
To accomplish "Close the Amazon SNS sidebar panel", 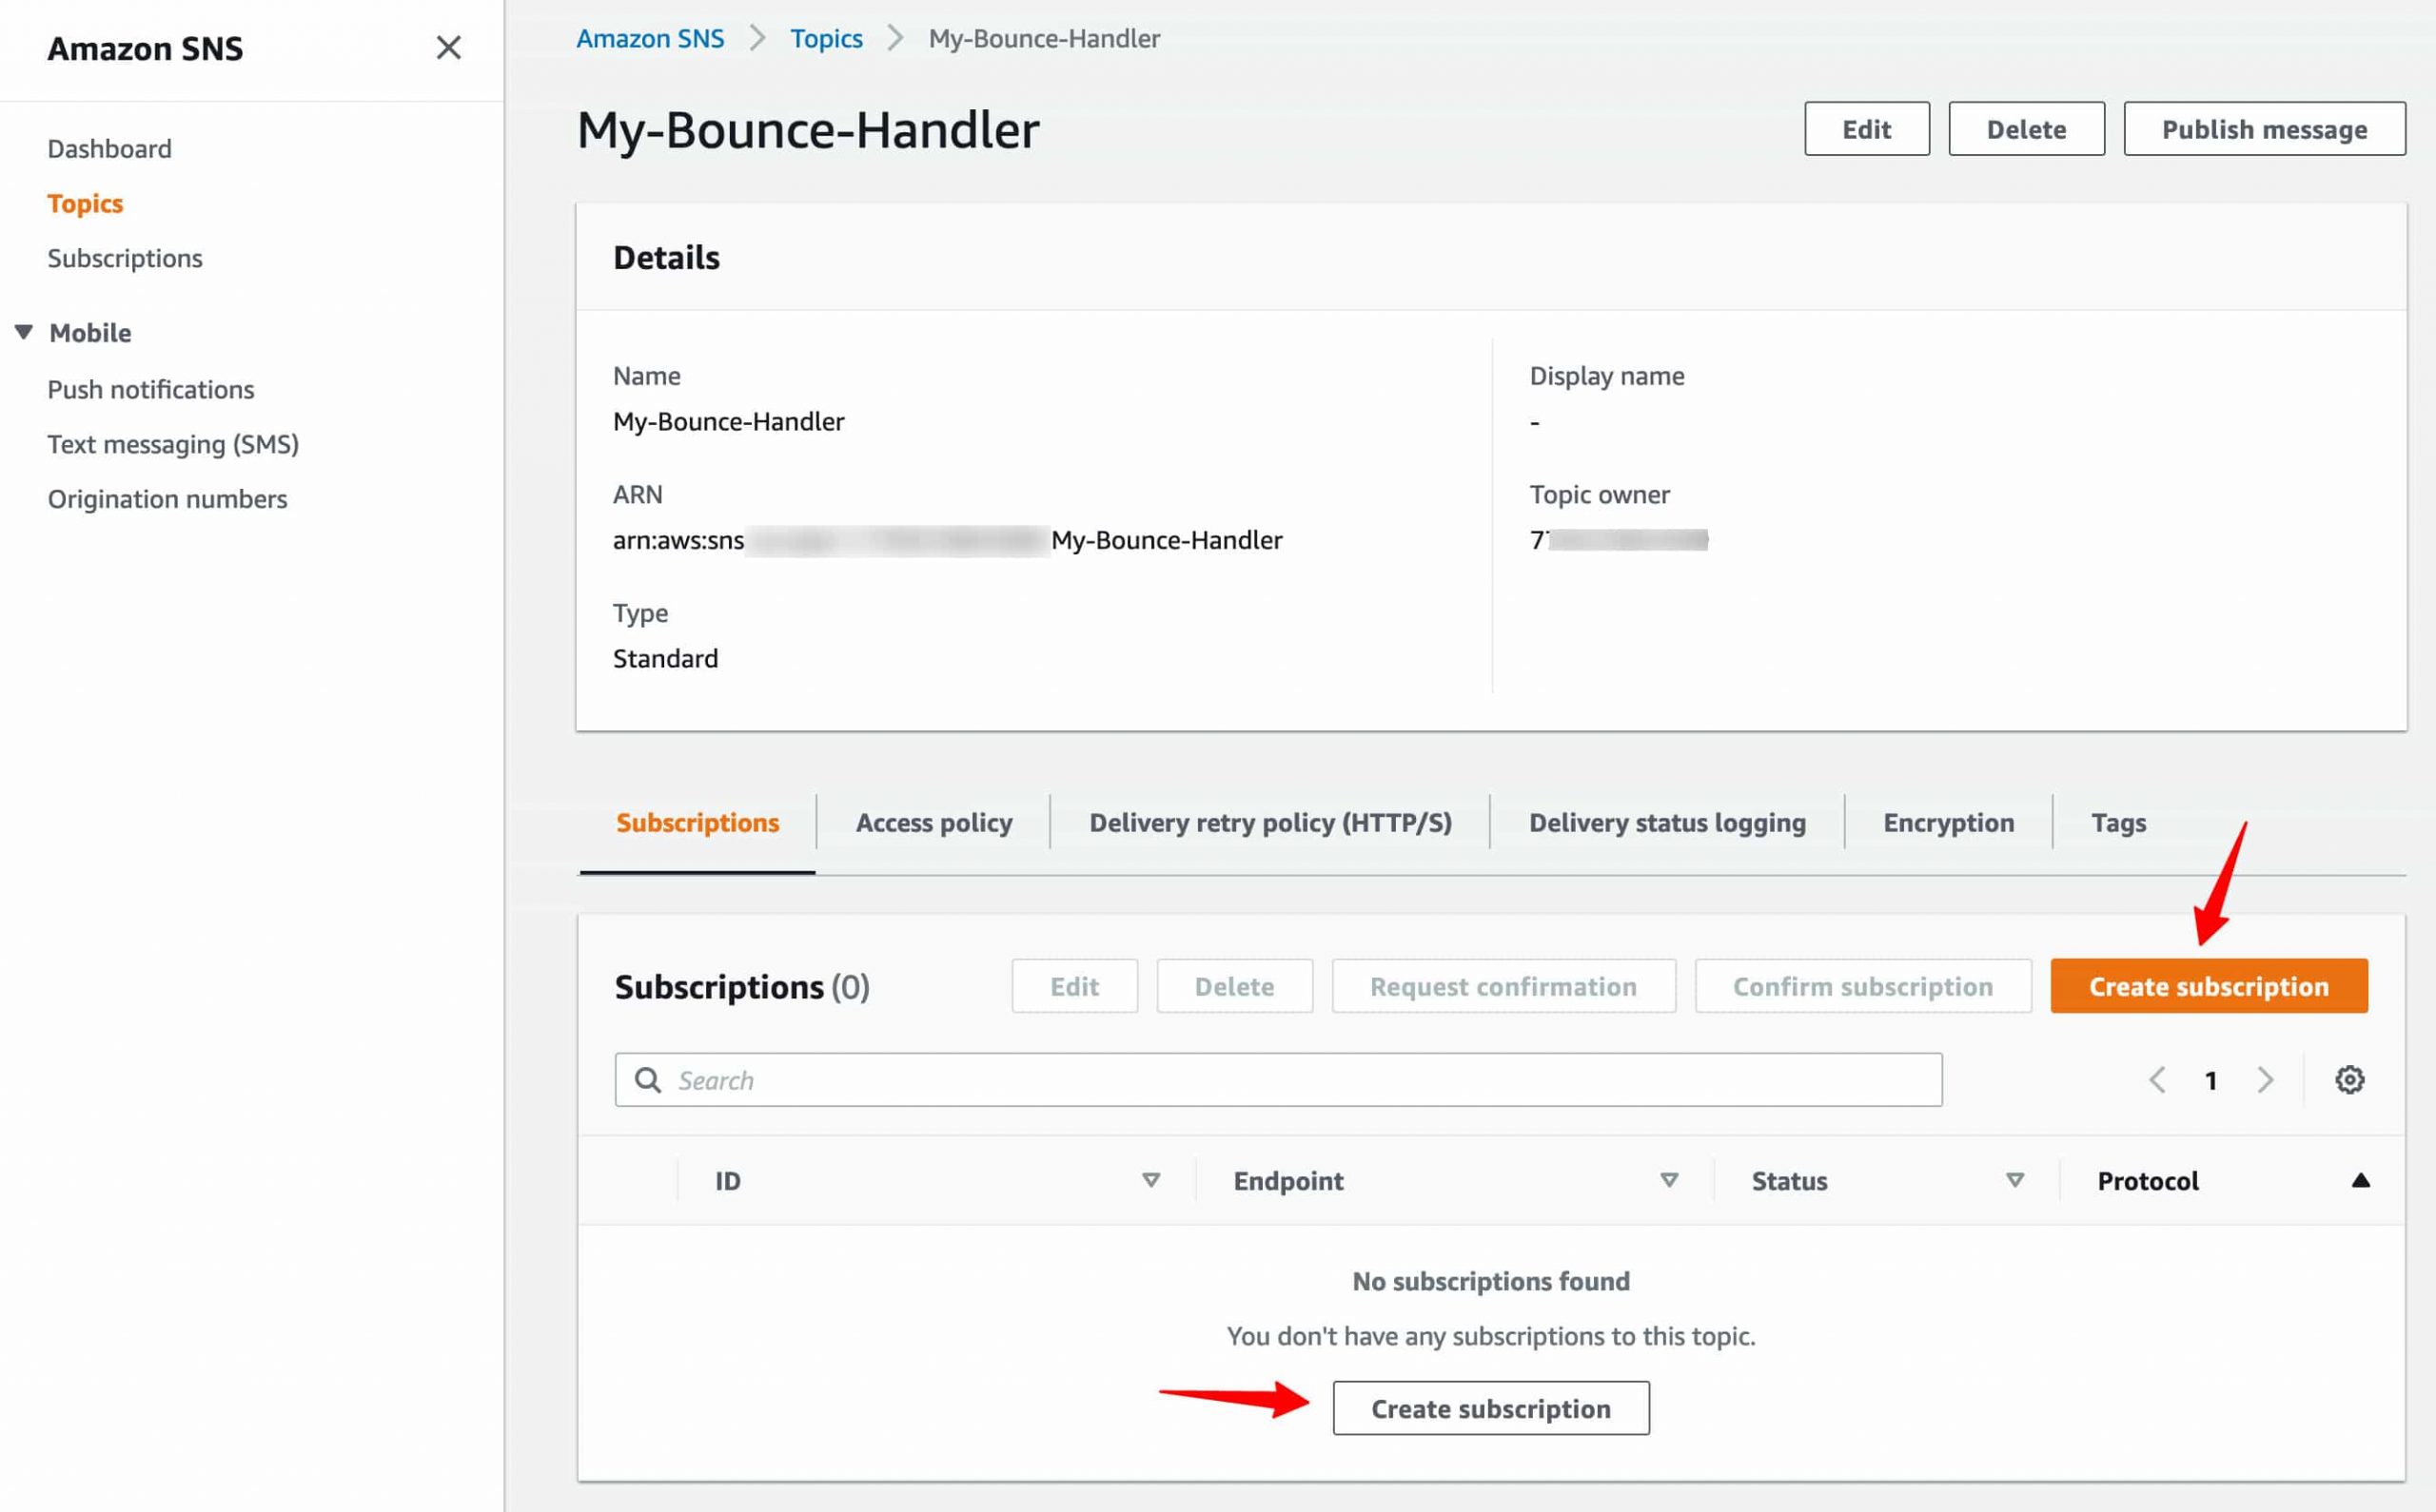I will 448,48.
